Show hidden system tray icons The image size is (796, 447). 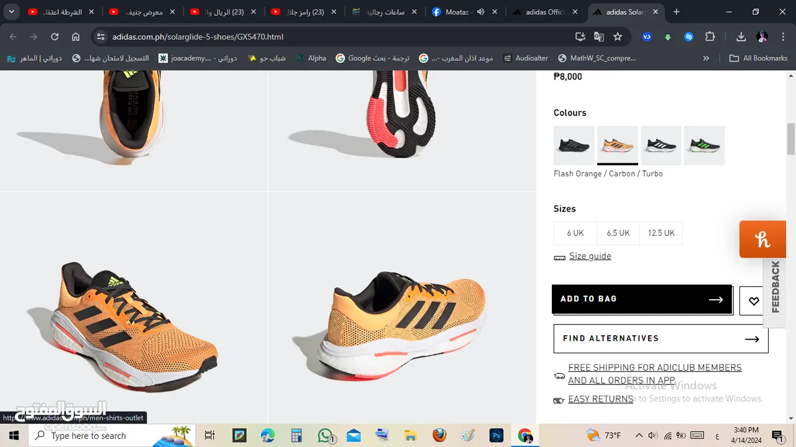click(x=638, y=435)
